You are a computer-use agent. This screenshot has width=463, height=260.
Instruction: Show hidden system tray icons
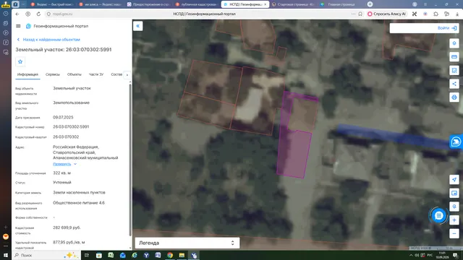pyautogui.click(x=411, y=255)
